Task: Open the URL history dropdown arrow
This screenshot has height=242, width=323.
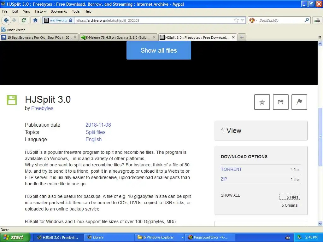Action: click(x=243, y=20)
